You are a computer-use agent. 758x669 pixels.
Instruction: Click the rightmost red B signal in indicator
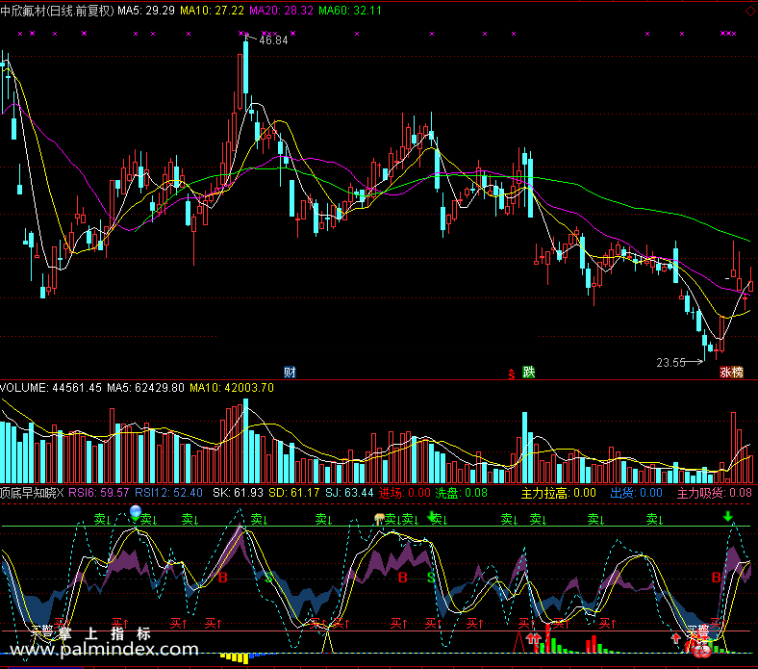(717, 578)
